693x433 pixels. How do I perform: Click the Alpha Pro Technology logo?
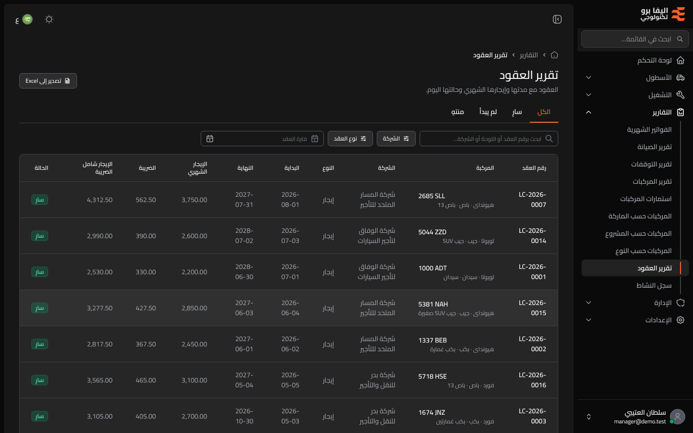(663, 14)
